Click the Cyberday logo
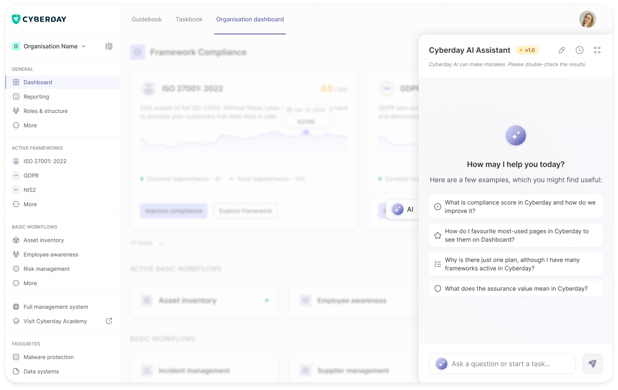This screenshot has width=618, height=390. tap(39, 19)
